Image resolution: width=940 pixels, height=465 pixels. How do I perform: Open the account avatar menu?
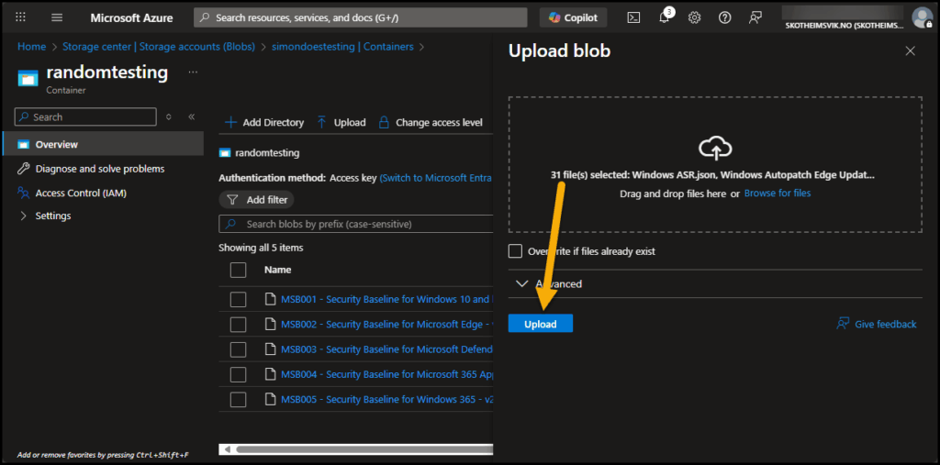point(922,17)
